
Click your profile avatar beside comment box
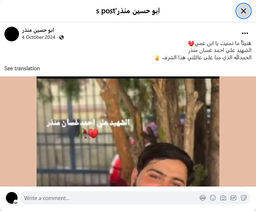point(12,198)
